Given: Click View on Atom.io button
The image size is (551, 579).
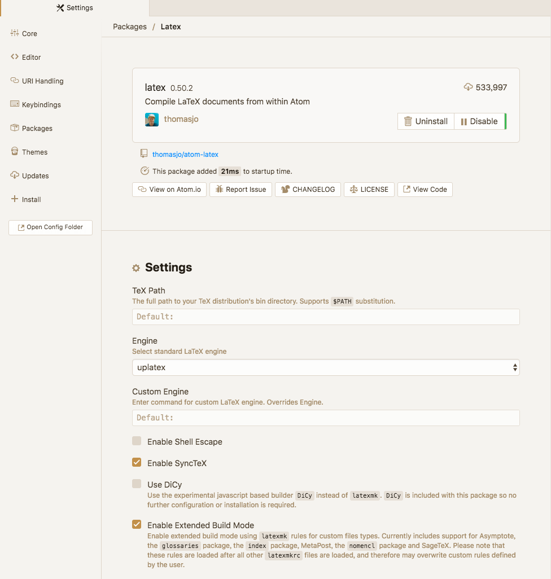Looking at the screenshot, I should click(x=169, y=190).
